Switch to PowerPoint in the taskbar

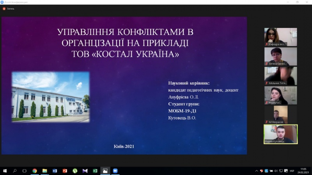coord(65,171)
